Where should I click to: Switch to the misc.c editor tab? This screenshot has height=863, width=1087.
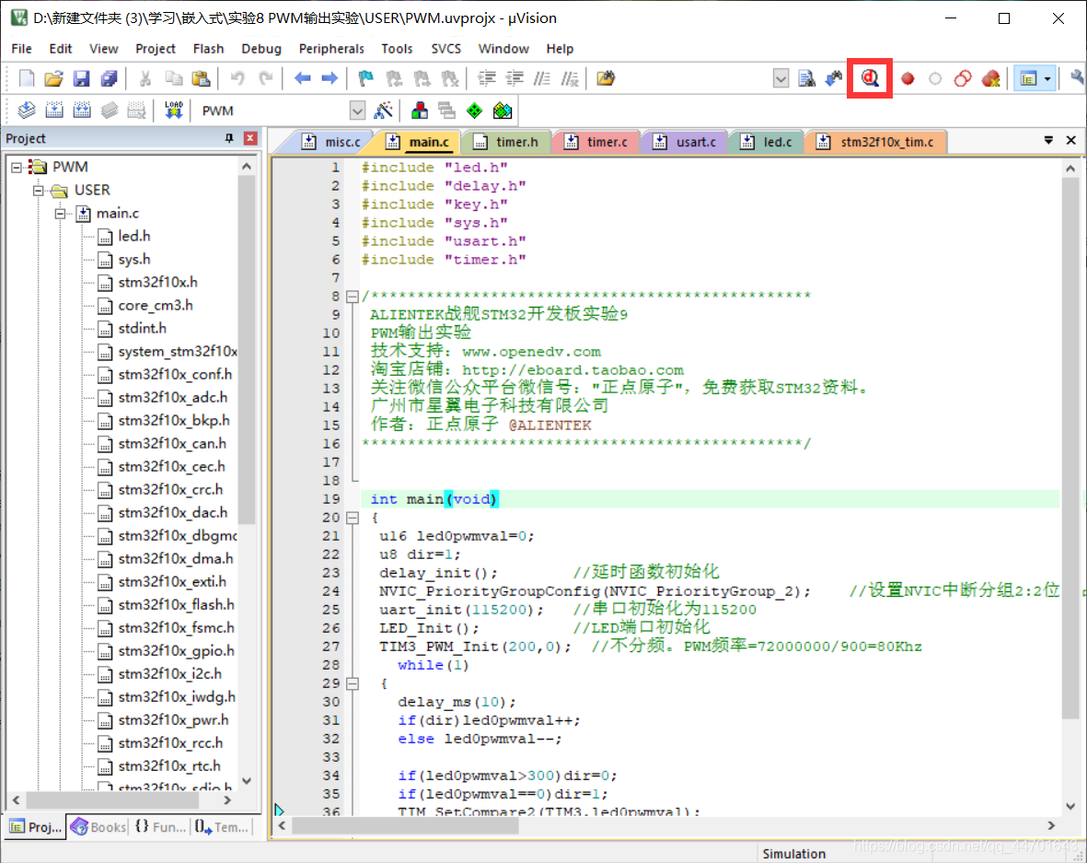pos(333,142)
